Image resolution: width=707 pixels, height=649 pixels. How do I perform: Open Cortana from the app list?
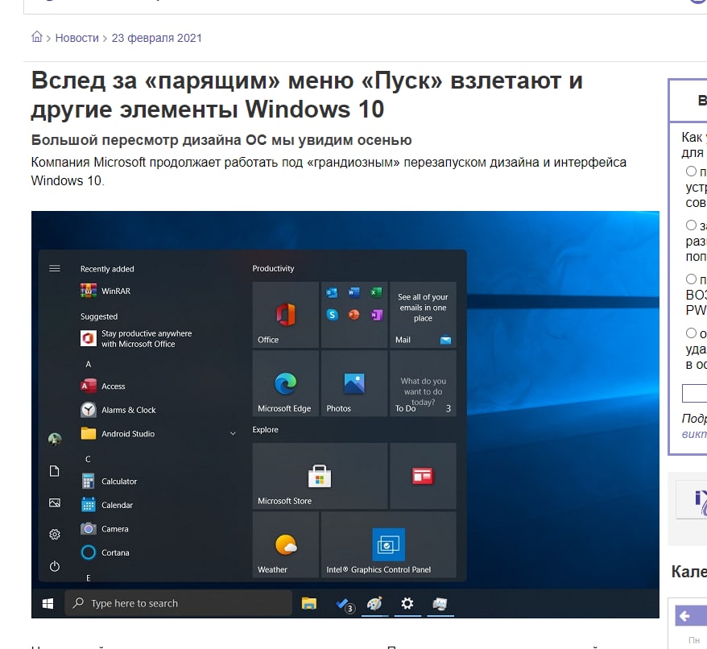coord(105,552)
